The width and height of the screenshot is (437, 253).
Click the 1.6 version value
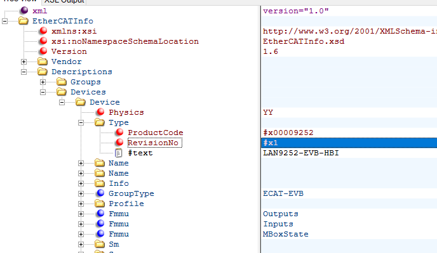[271, 51]
